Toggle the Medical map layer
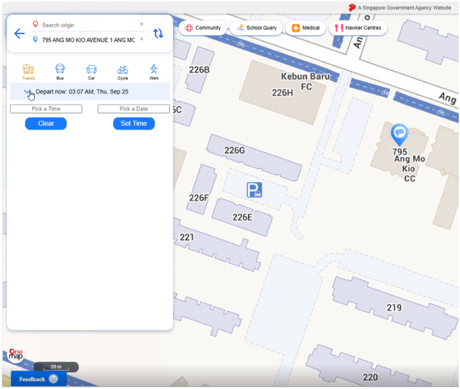The width and height of the screenshot is (460, 389). click(x=306, y=28)
